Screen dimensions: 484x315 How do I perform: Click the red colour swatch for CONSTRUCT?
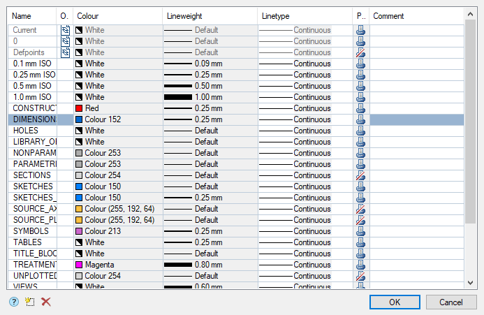point(80,108)
